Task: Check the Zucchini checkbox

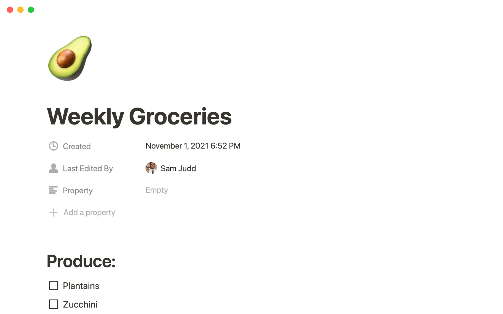Action: point(53,304)
